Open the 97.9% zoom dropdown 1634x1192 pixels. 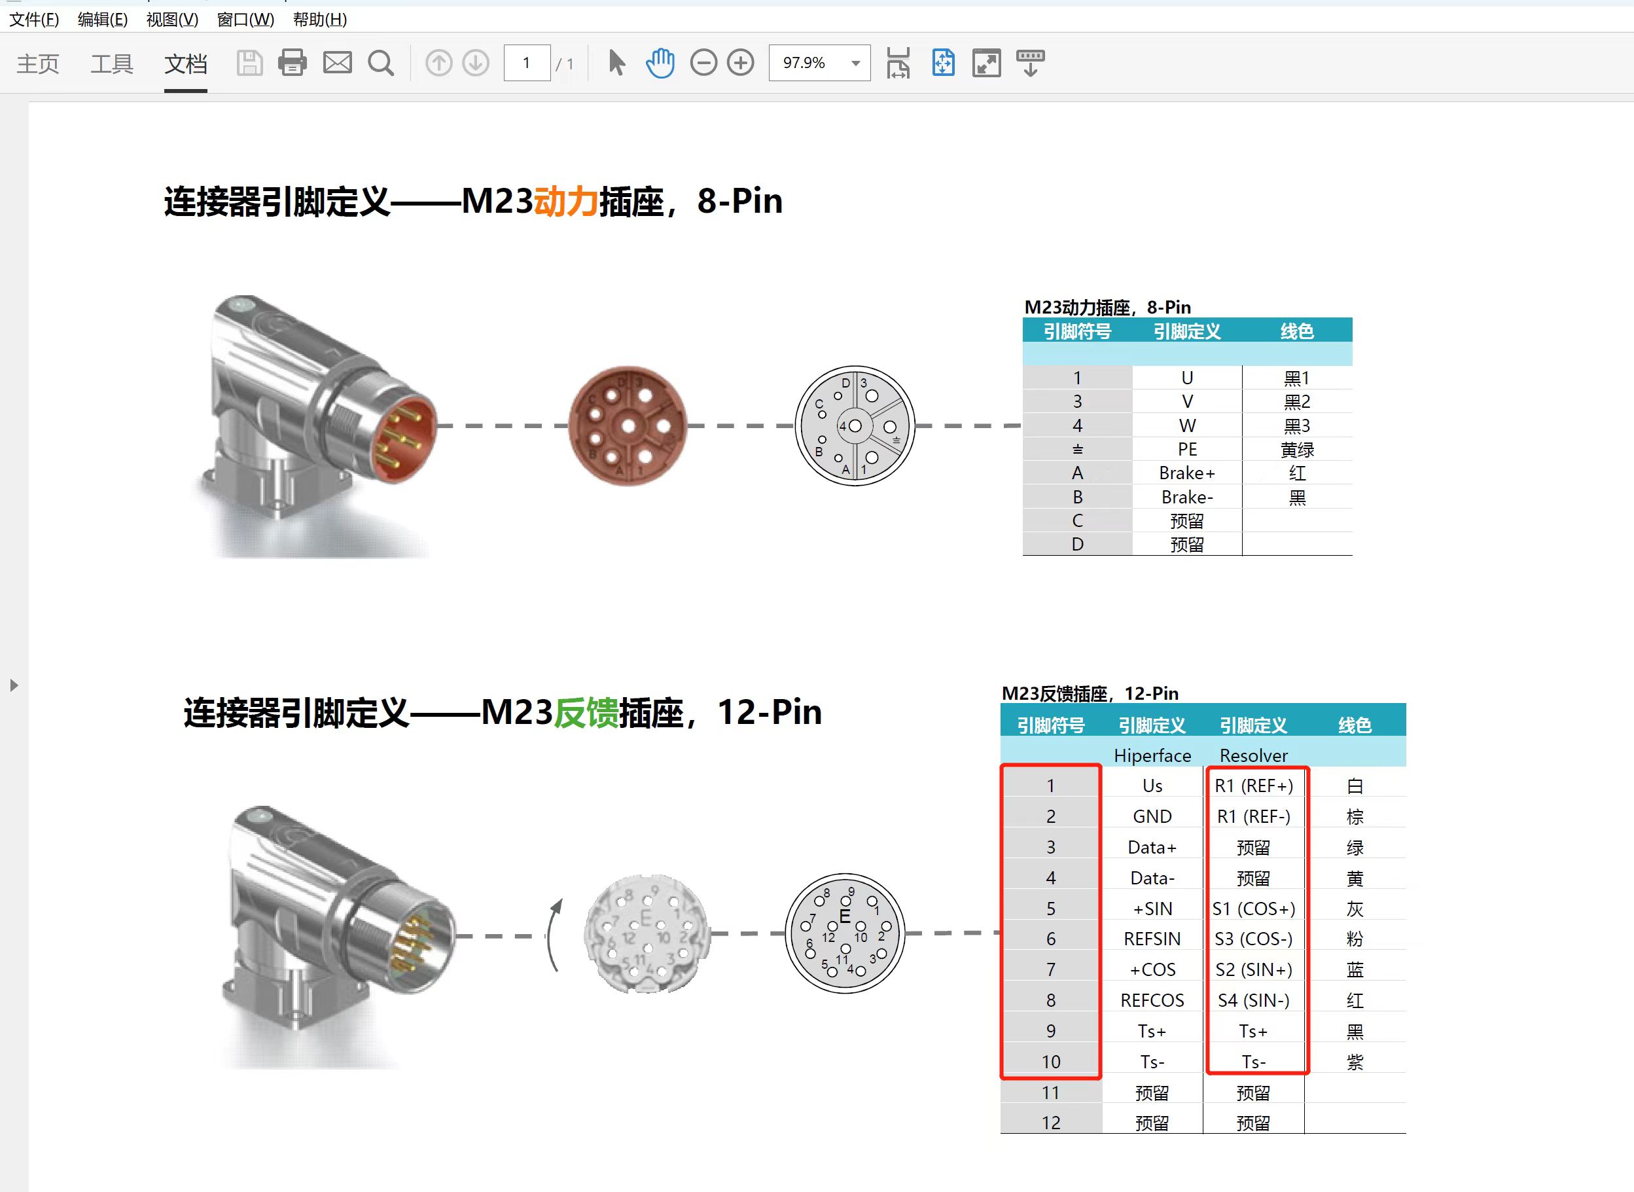855,63
